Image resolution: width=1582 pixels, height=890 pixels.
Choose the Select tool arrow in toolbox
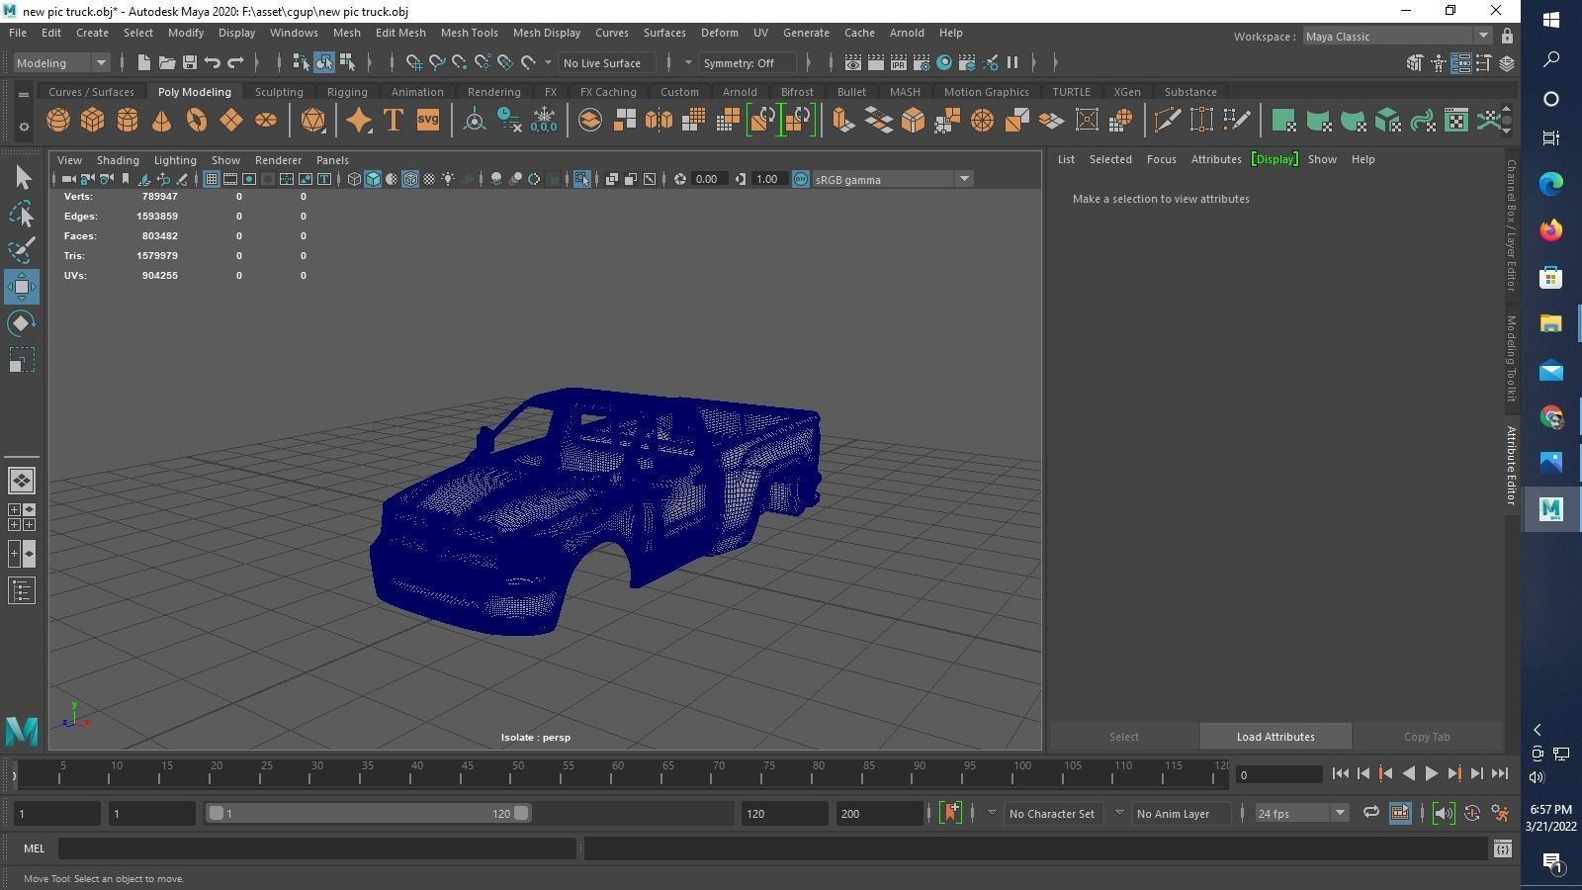22,178
